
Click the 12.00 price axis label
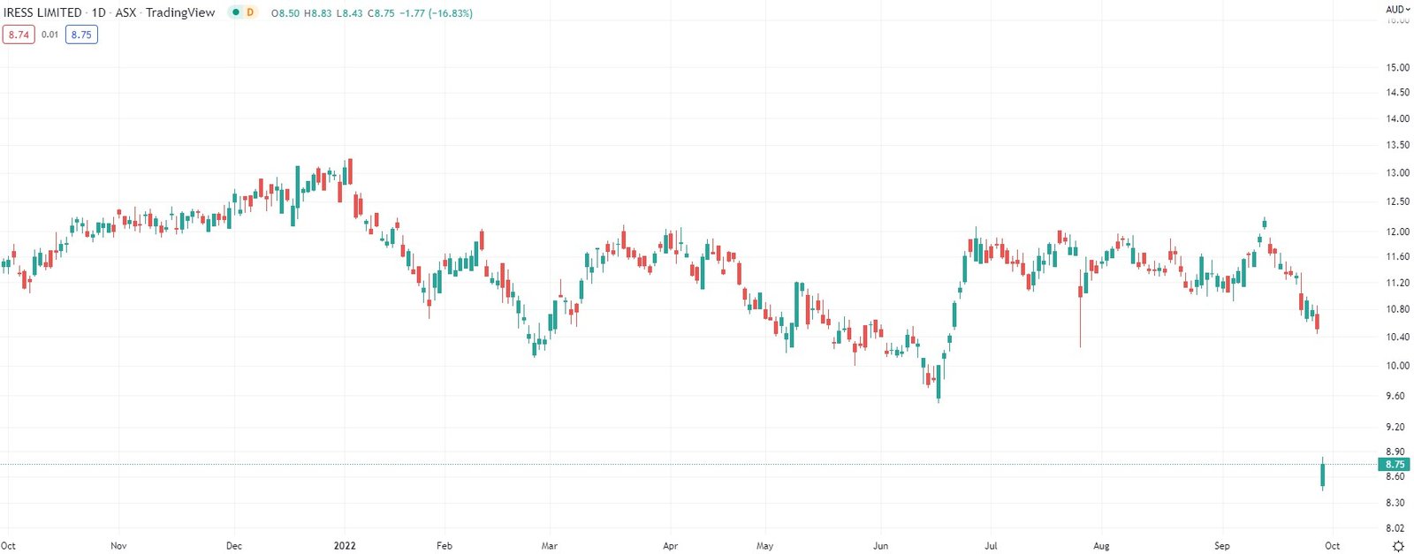(x=1397, y=231)
